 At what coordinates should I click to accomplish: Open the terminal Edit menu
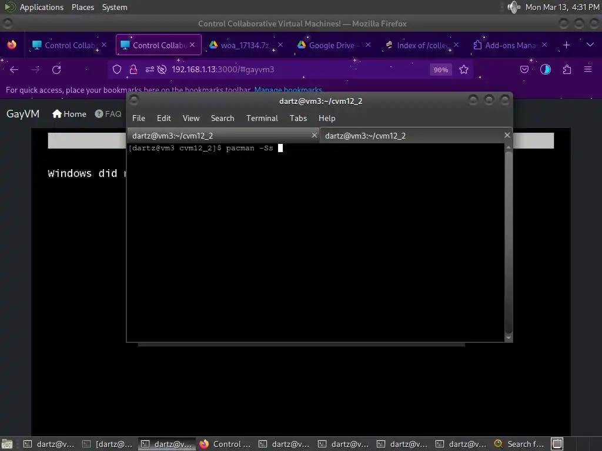[163, 118]
